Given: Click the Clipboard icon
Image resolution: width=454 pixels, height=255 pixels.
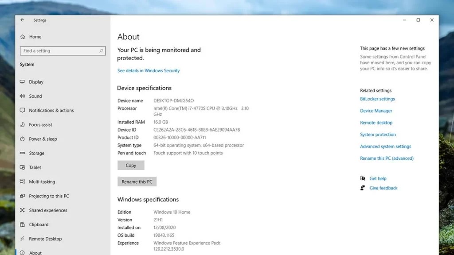Looking at the screenshot, I should coord(22,224).
